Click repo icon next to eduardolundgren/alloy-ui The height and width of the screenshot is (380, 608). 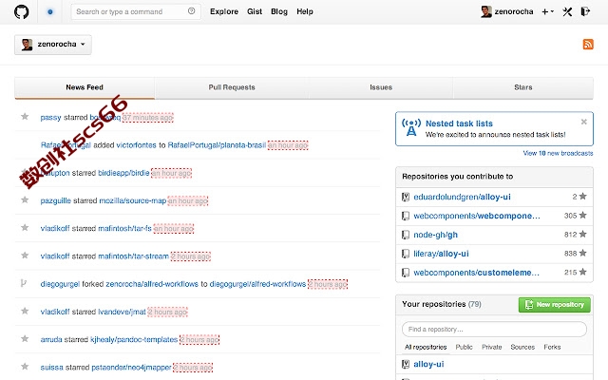coord(406,197)
